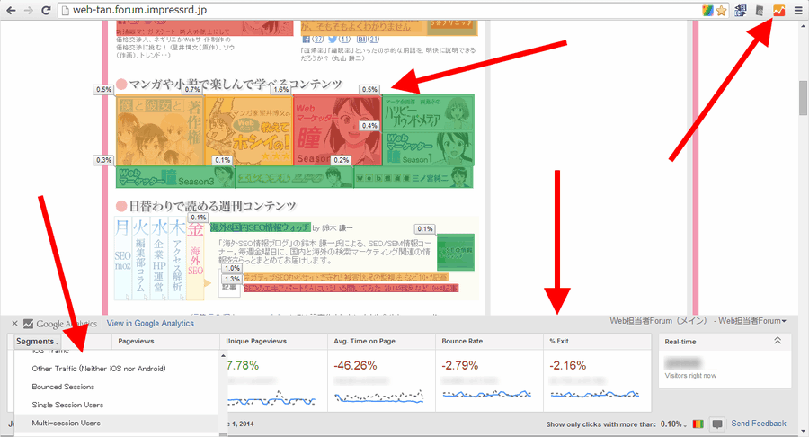
Task: Select the 火 編集部コラム weekday tab
Action: pyautogui.click(x=141, y=258)
